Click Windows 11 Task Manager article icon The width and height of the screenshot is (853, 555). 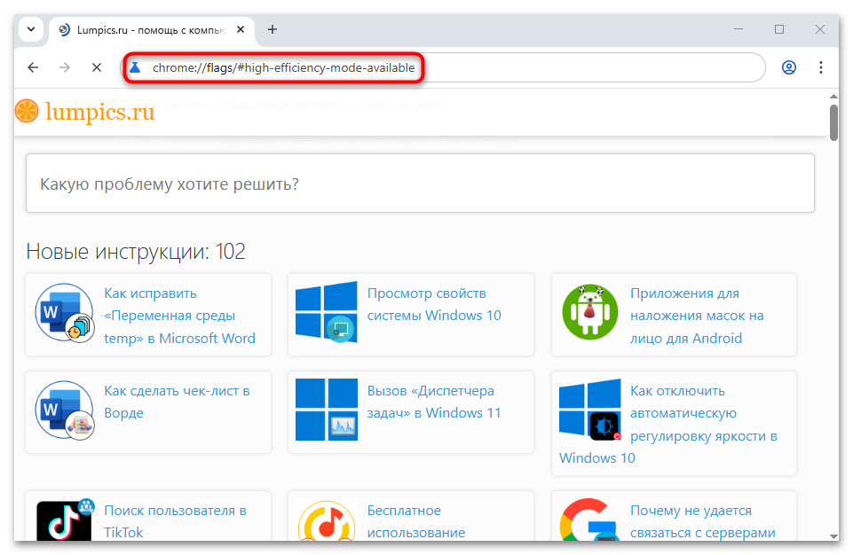(327, 410)
